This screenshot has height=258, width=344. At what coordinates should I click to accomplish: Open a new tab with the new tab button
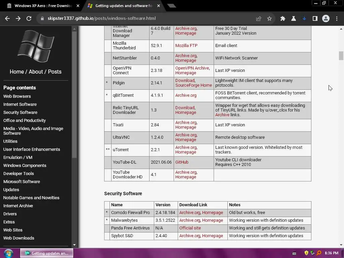tap(171, 6)
